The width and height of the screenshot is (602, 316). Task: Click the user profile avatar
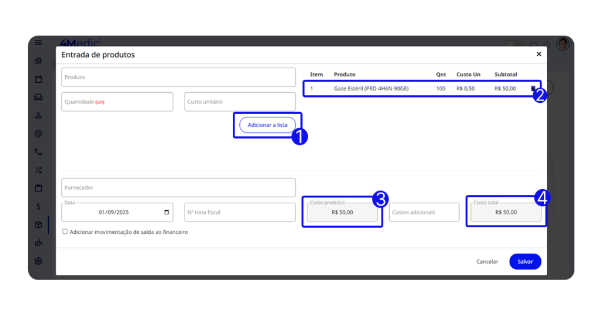563,45
